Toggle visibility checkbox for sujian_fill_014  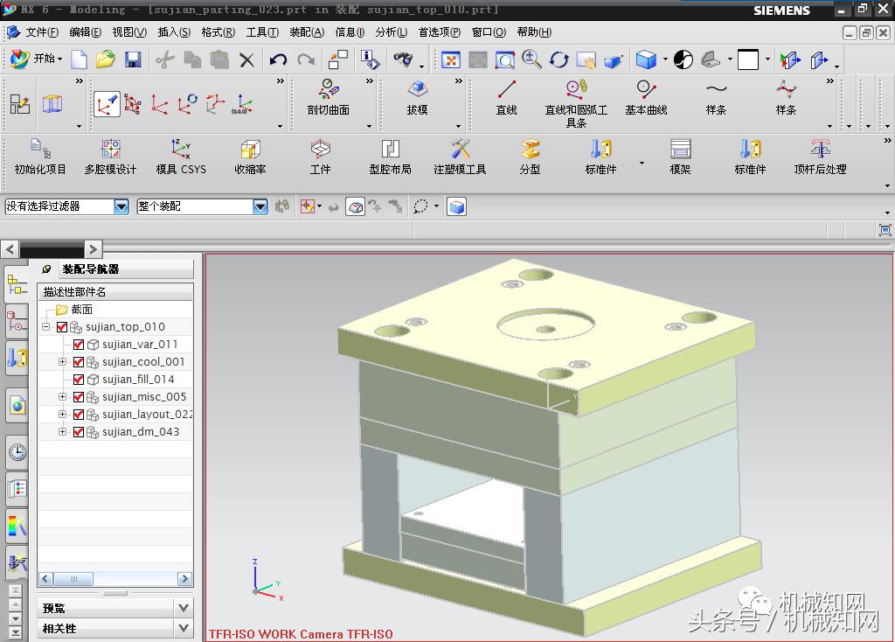79,380
